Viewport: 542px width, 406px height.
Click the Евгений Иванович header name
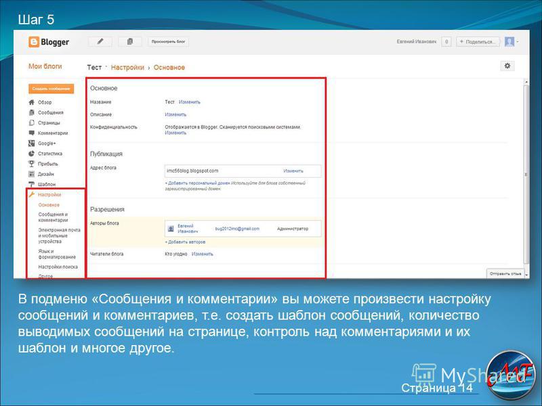tap(417, 42)
